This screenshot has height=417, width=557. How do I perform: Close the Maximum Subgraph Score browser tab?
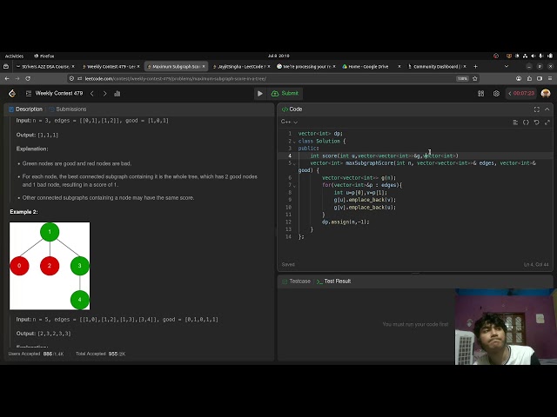[204, 66]
